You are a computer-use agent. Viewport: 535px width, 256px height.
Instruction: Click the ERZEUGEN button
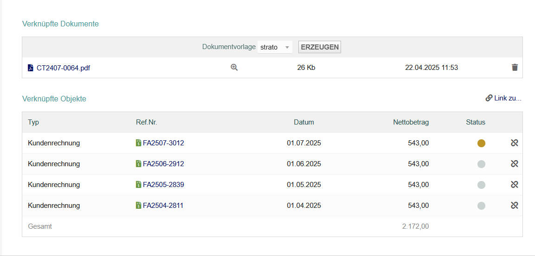[320, 47]
